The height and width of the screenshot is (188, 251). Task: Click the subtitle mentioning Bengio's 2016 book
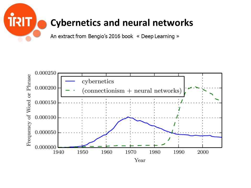click(x=115, y=36)
